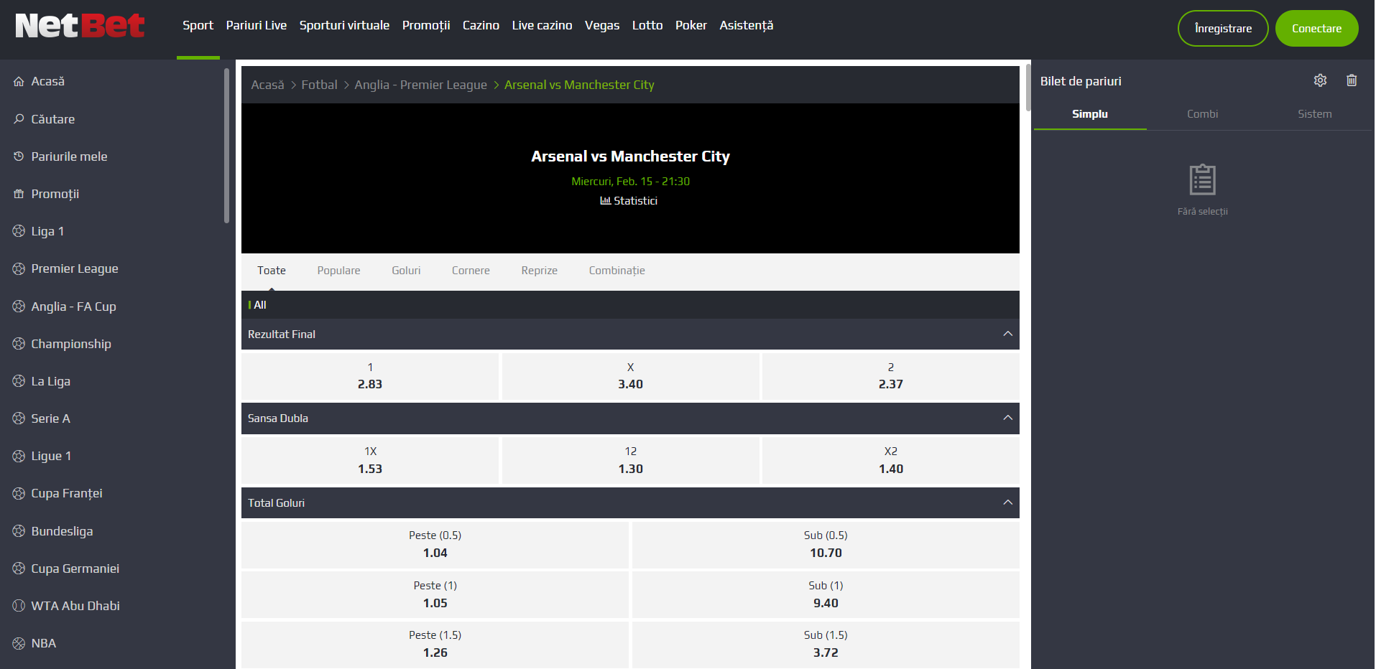Select Sub (1.5) at 3.72
This screenshot has height=669, width=1376.
(x=826, y=645)
